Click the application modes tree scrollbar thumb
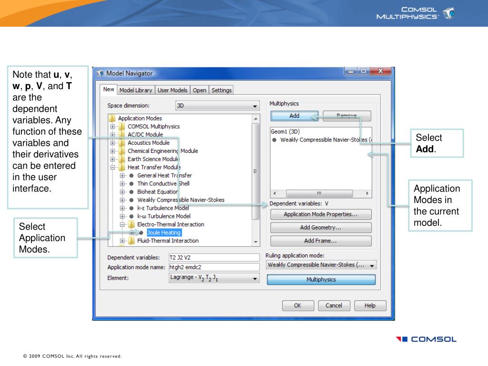The image size is (488, 366). pos(255,172)
